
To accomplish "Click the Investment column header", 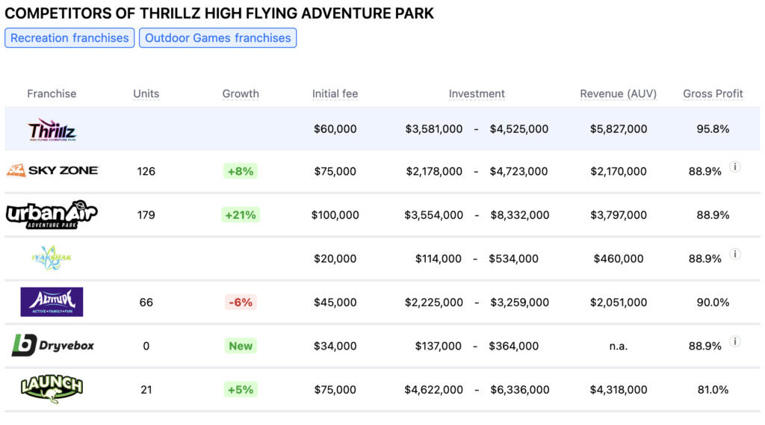I will pyautogui.click(x=477, y=93).
